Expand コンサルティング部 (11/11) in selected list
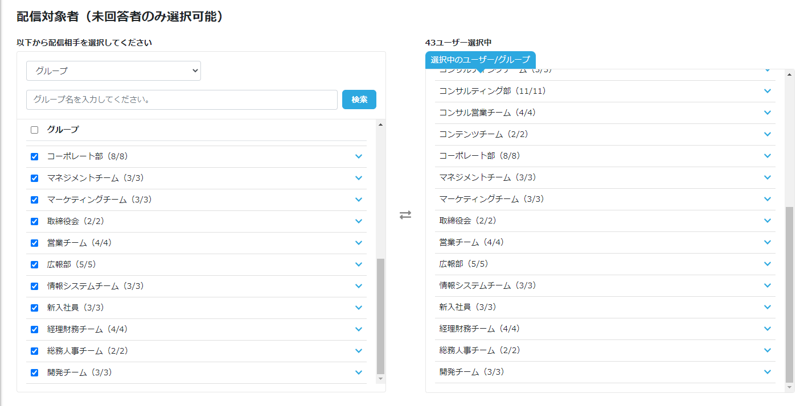 click(x=768, y=91)
